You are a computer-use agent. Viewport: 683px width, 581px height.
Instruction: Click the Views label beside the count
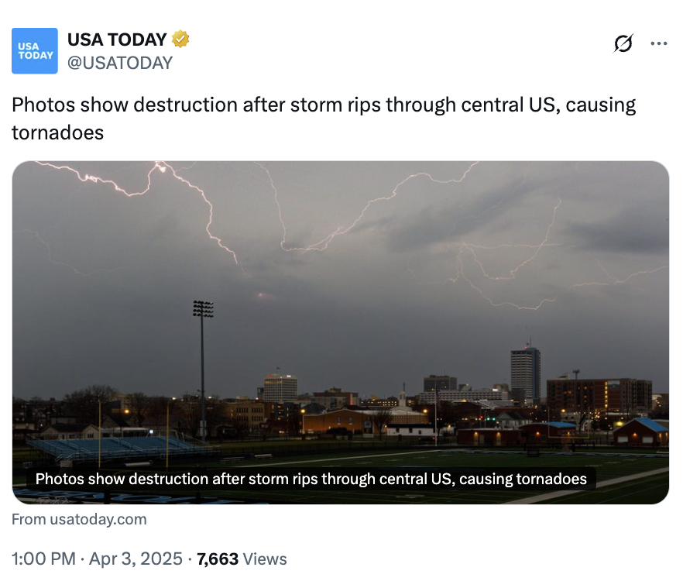(x=265, y=559)
